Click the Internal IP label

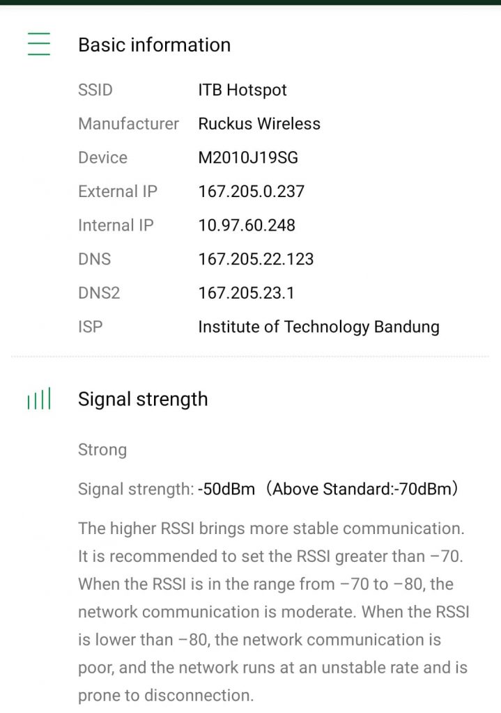[x=116, y=225]
